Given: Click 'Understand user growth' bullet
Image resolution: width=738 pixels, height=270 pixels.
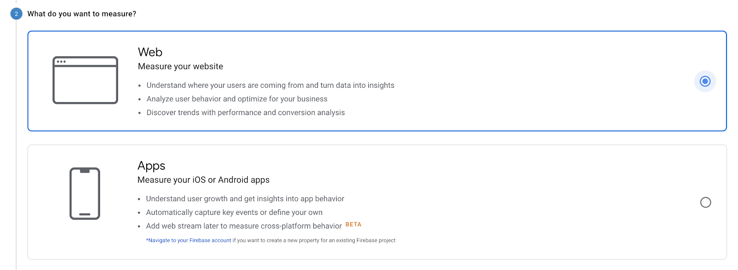Looking at the screenshot, I should pyautogui.click(x=245, y=199).
